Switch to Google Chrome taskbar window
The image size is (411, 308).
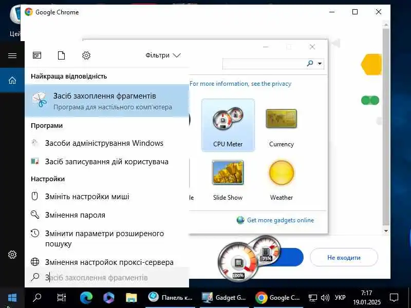coord(278,298)
